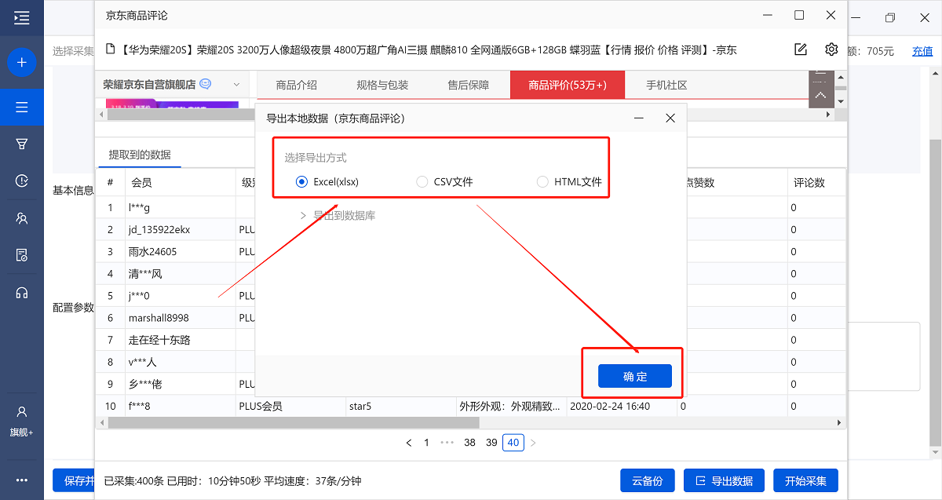This screenshot has height=500, width=942.
Task: Select the member cell marshall8998
Action: 180,318
